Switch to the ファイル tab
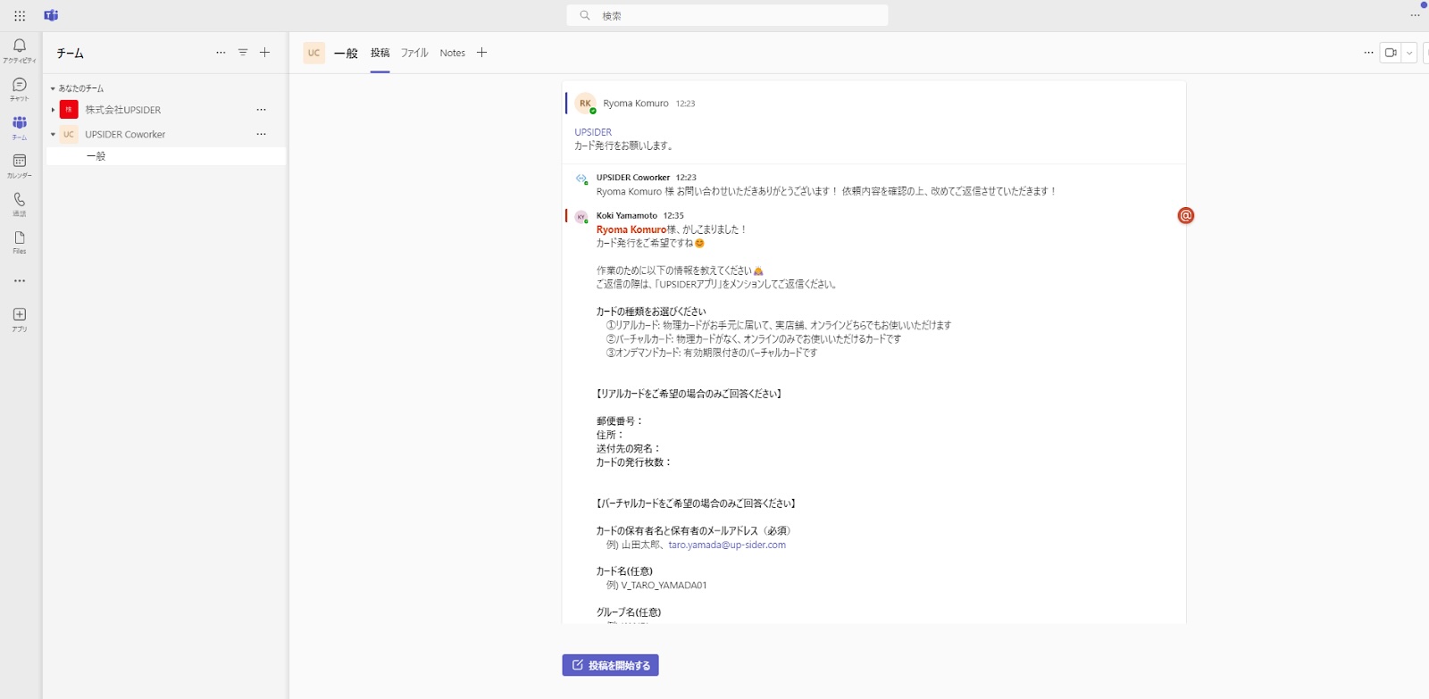This screenshot has width=1429, height=699. [414, 53]
